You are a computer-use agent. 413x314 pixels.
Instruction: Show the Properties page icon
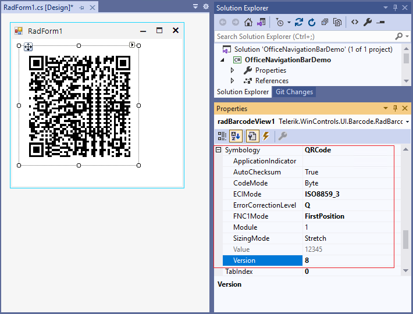point(252,136)
